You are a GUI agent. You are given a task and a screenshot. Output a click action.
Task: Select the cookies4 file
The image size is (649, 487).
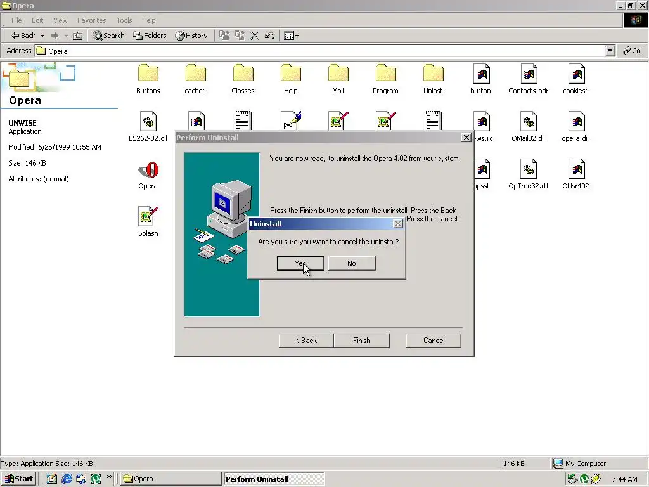[575, 79]
